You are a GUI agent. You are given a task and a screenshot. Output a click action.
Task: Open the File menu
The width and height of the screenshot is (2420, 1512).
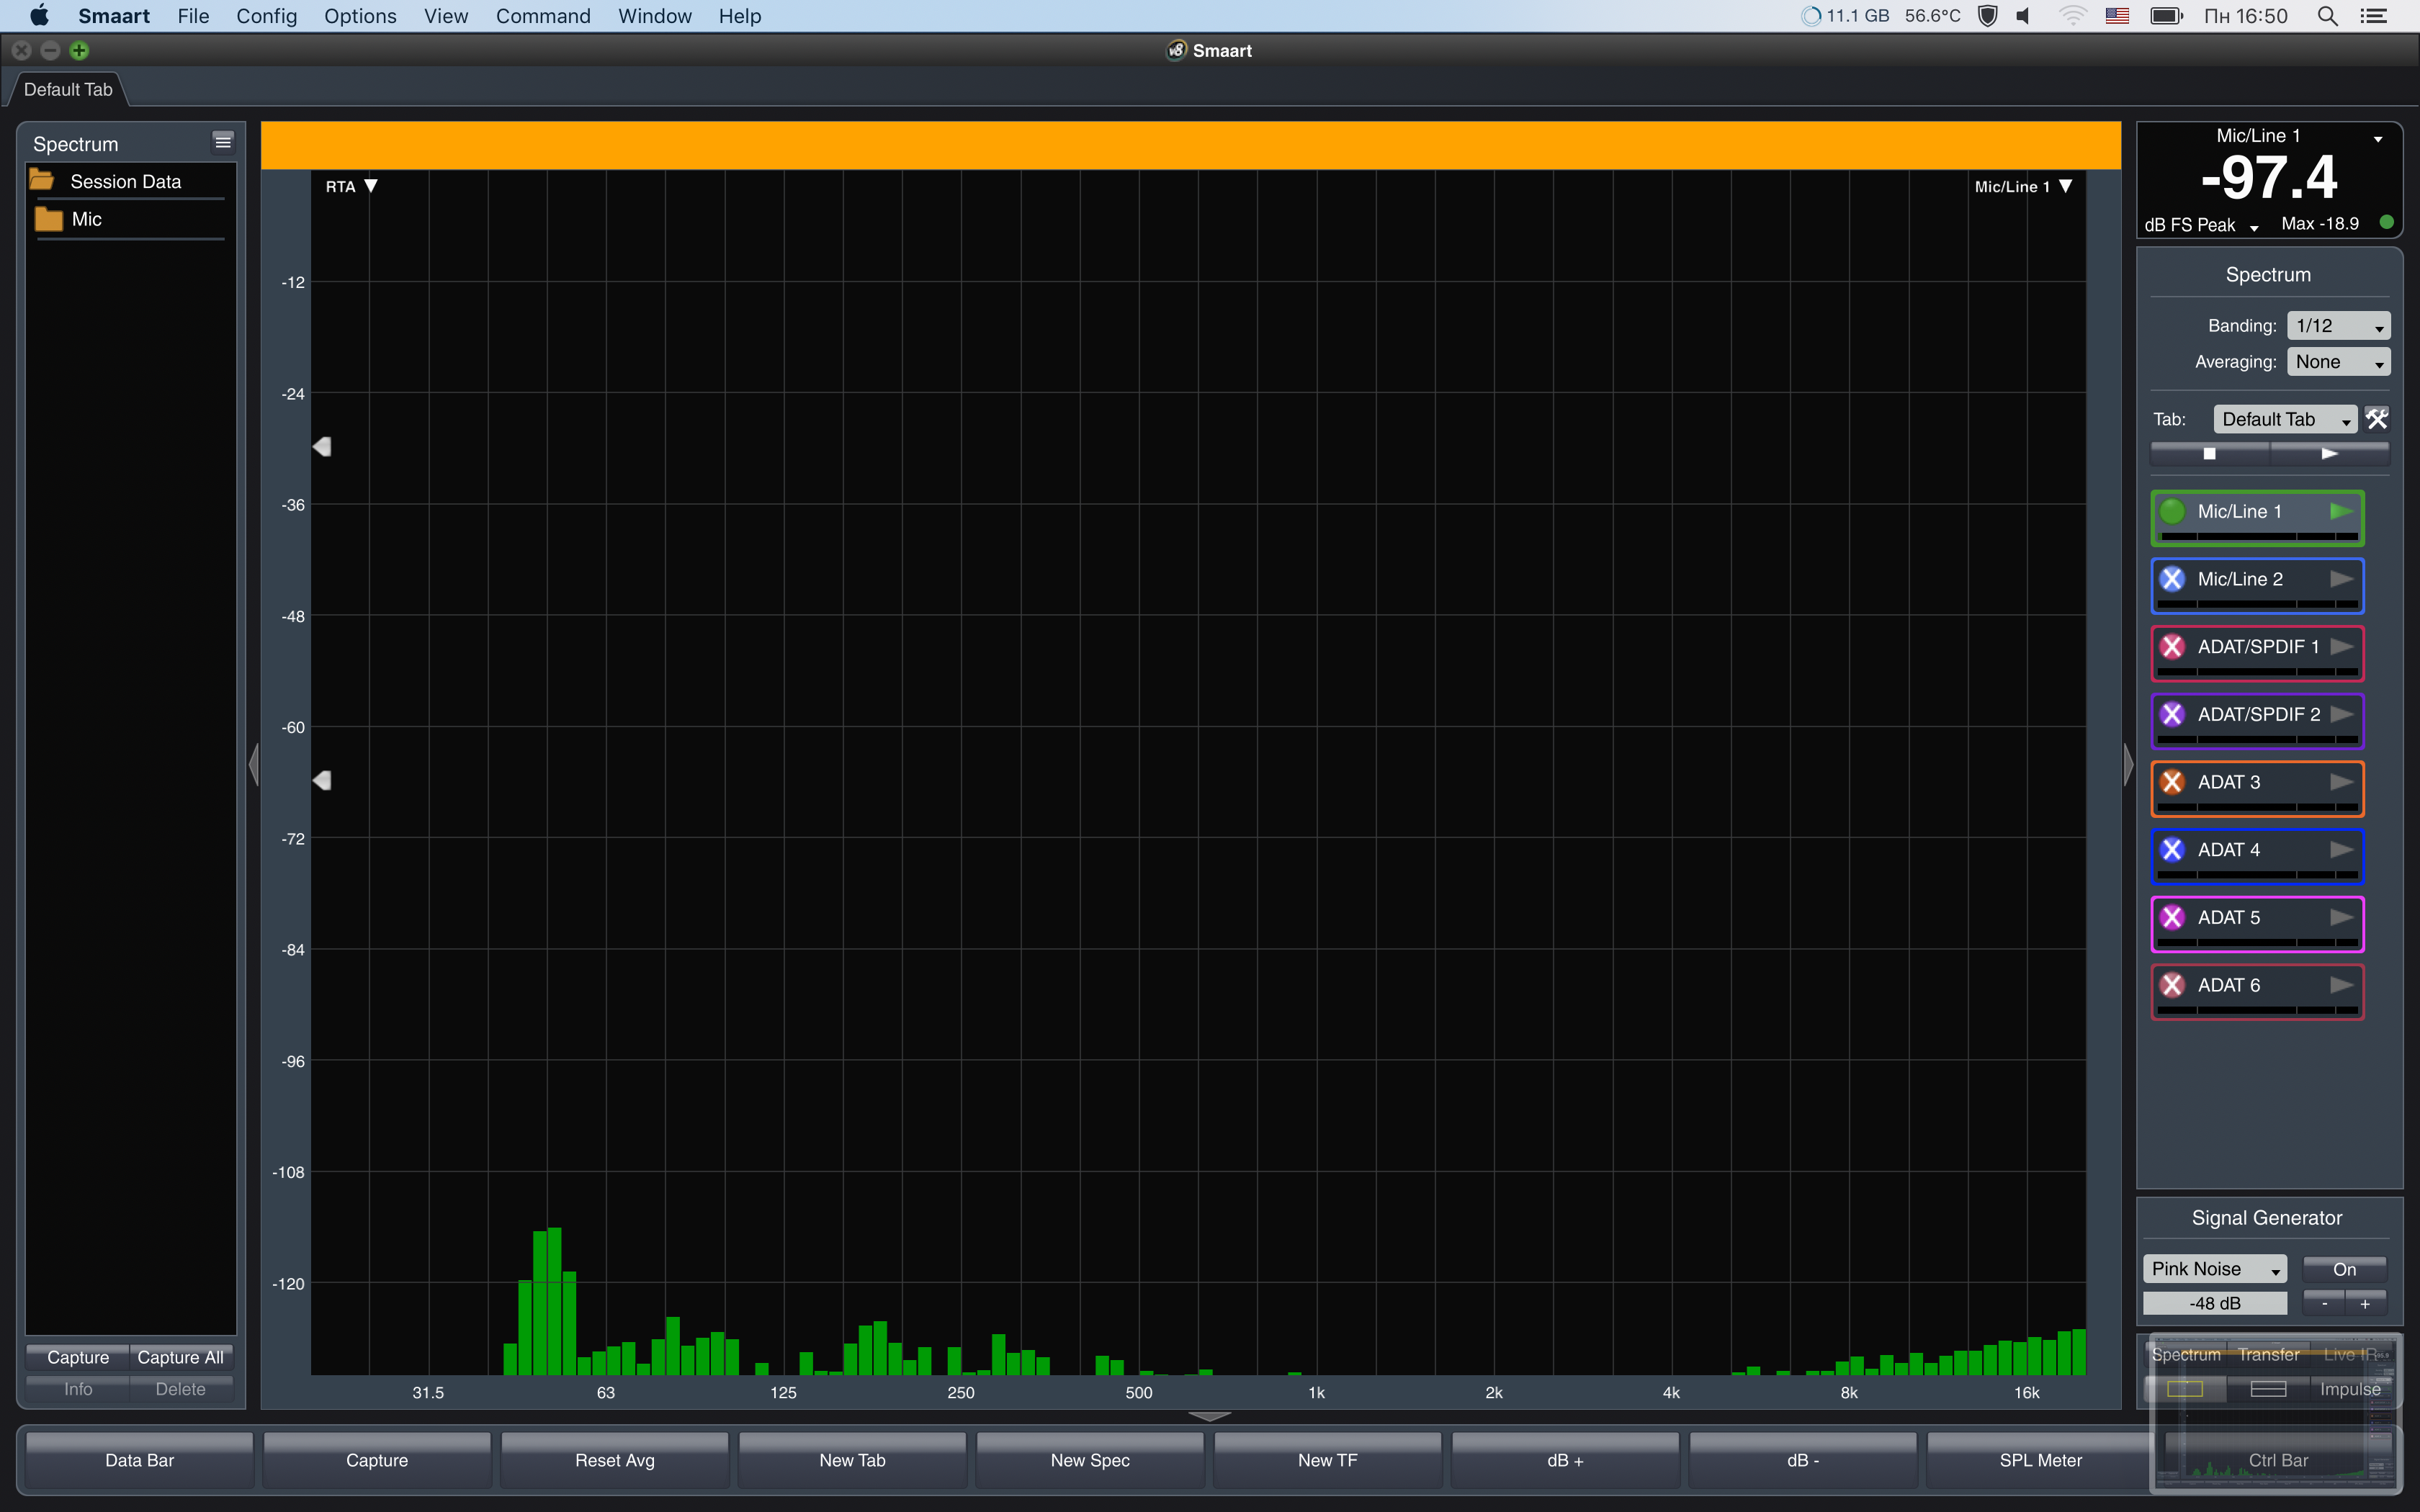pyautogui.click(x=193, y=16)
